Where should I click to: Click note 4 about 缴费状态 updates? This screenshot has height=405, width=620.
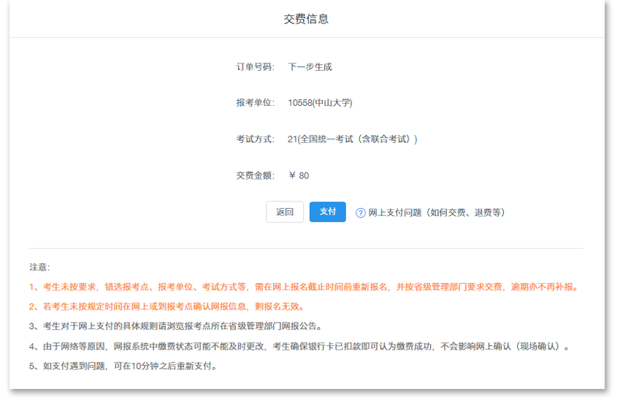[x=299, y=346]
